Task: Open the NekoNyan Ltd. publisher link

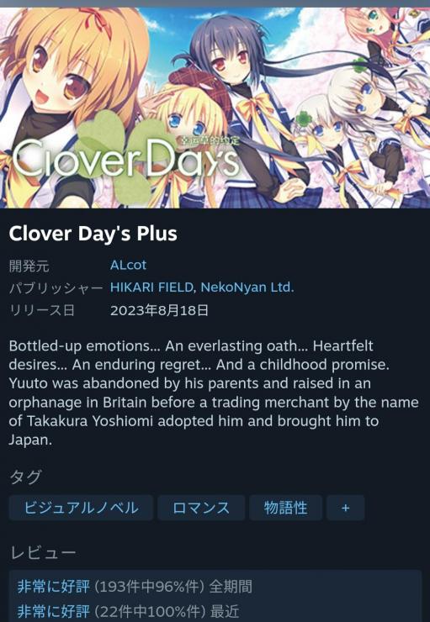Action: [247, 287]
